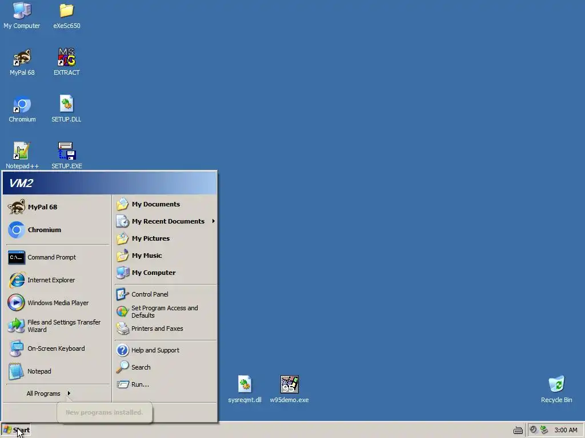The width and height of the screenshot is (585, 438).
Task: Select the SETUP.DLL file on the desktop
Action: (x=66, y=109)
